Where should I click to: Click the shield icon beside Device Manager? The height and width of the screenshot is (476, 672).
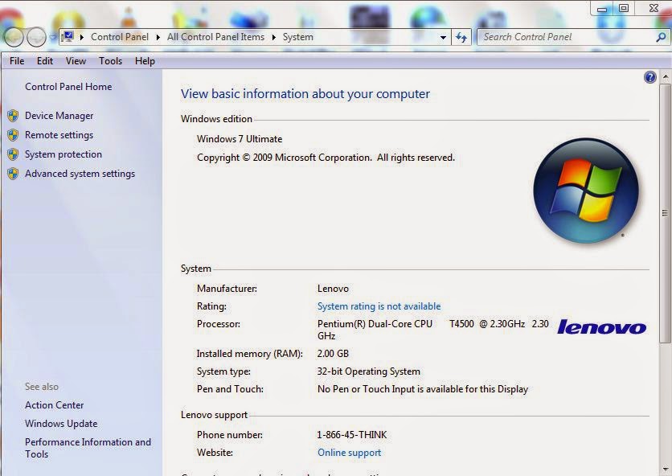[x=13, y=115]
